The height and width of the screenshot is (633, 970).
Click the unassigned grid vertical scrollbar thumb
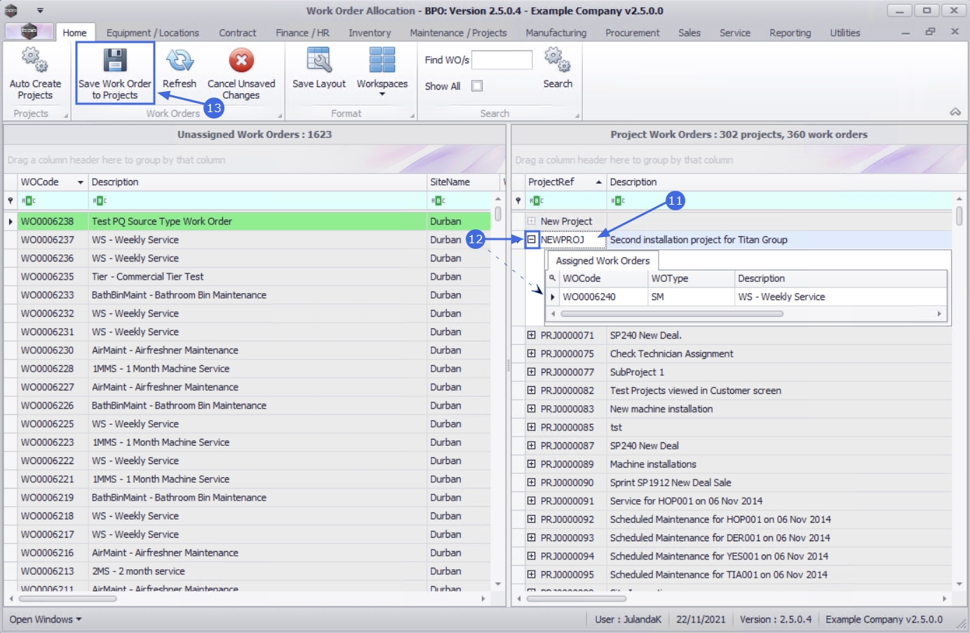[x=498, y=213]
